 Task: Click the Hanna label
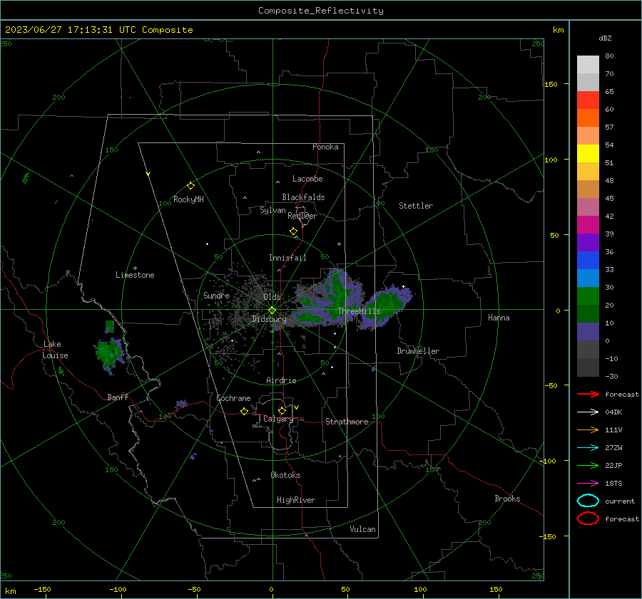[499, 318]
